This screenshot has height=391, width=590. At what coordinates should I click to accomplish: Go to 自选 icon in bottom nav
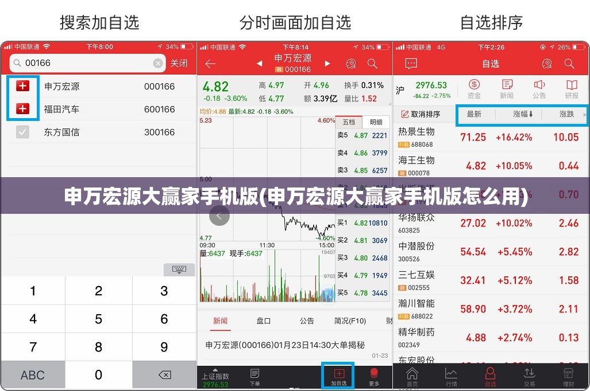point(490,377)
